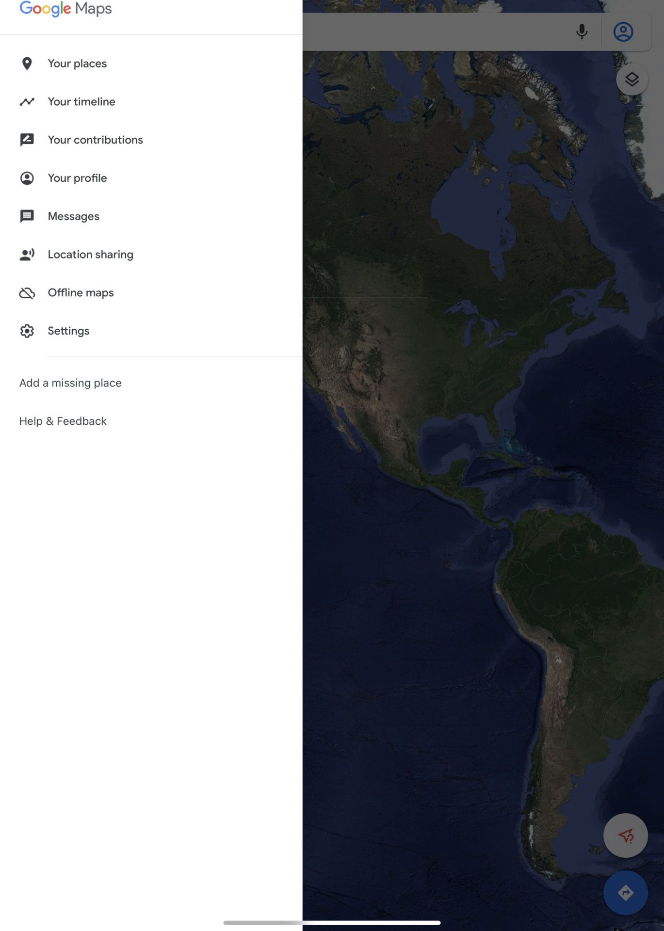The height and width of the screenshot is (931, 664).
Task: Tap the blue directions button
Action: pos(625,893)
